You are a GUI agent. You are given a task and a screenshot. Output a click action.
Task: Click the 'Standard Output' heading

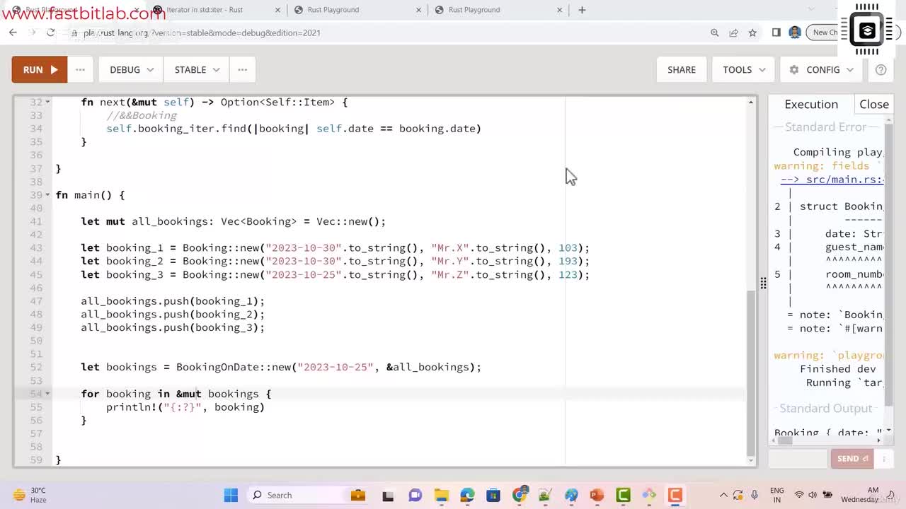(826, 409)
